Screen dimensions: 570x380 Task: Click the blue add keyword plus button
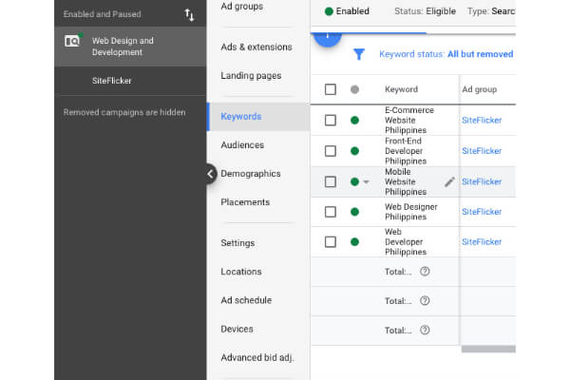[327, 36]
